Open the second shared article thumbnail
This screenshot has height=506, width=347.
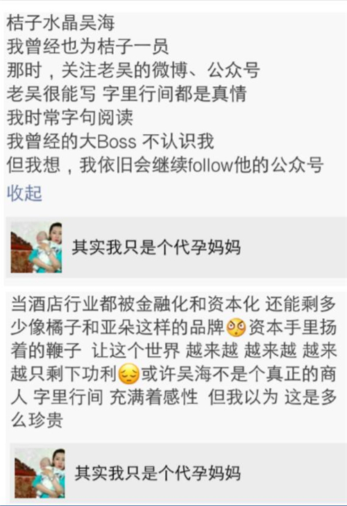tap(40, 473)
